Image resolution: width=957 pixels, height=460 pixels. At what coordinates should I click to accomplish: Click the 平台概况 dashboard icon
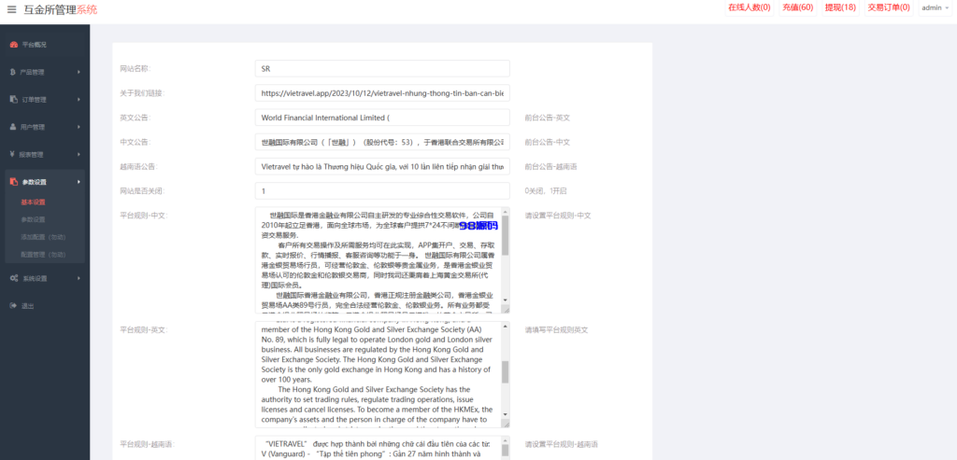tap(13, 45)
